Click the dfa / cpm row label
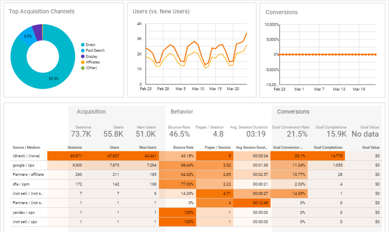389x232 pixels. (20, 184)
